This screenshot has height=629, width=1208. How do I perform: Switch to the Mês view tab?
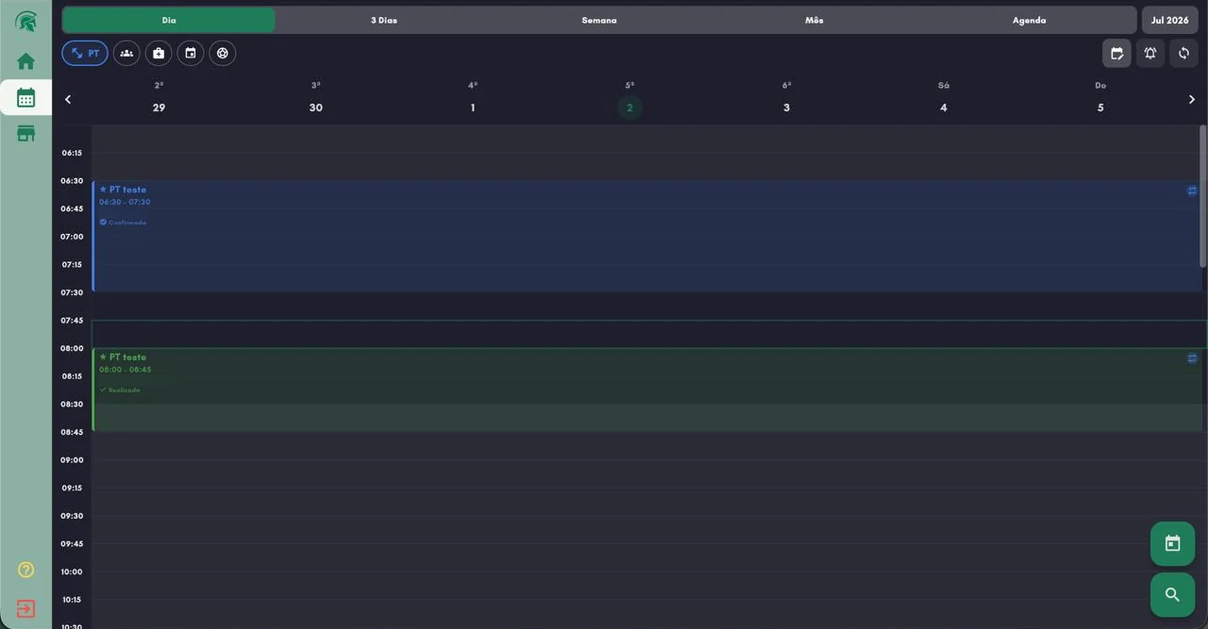(x=814, y=20)
